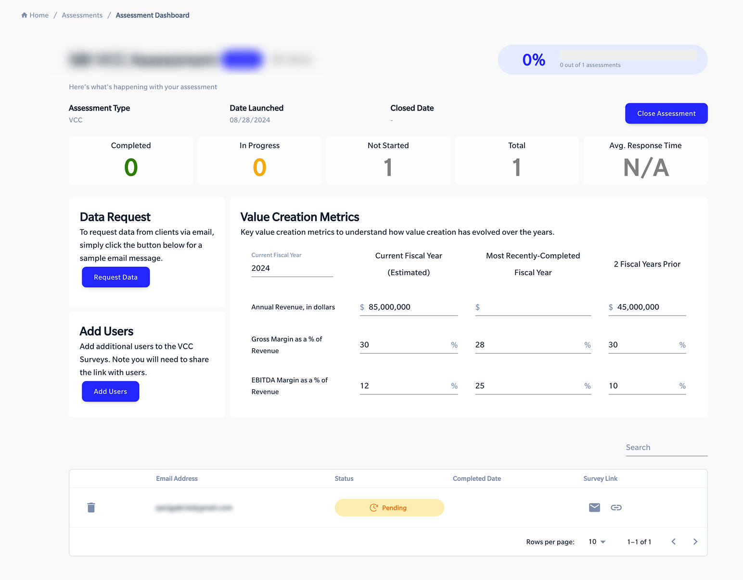Edit 2 Fiscal Years Prior Gross Margin field
This screenshot has width=743, height=580.
click(647, 345)
